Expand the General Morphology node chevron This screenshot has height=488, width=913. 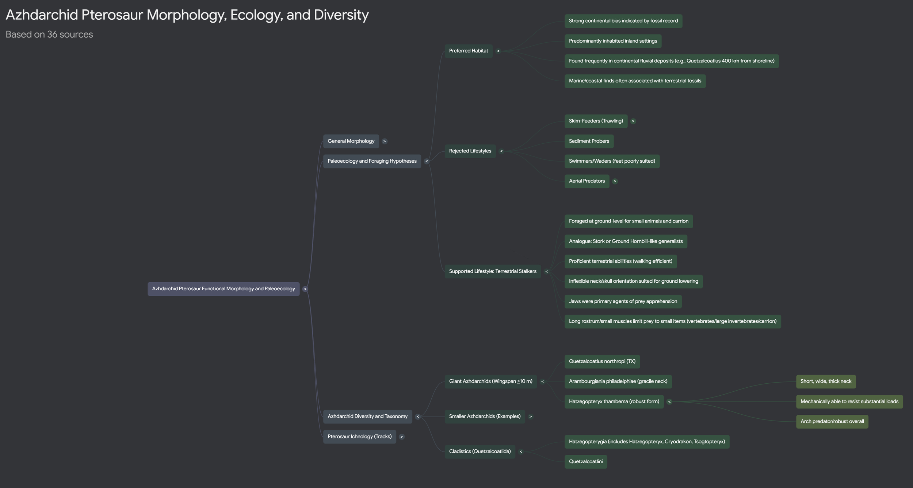384,141
